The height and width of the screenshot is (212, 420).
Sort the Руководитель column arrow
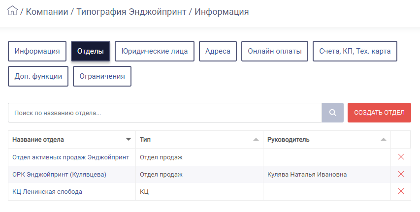click(x=384, y=139)
